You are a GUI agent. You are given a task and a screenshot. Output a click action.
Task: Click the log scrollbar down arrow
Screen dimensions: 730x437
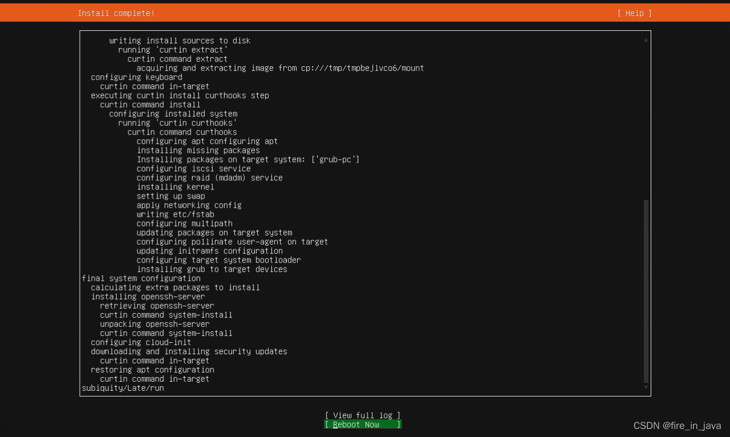tap(646, 387)
